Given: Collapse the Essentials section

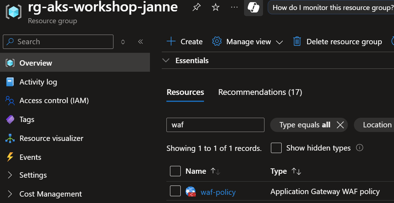Looking at the screenshot, I should [x=166, y=61].
